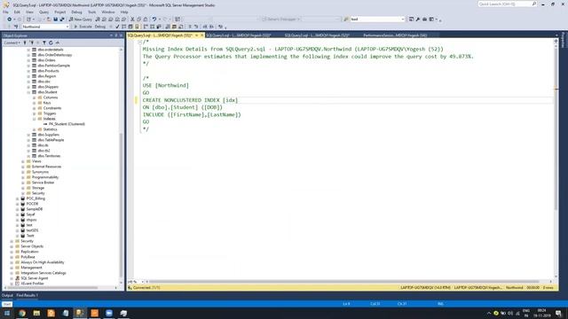Open the File menu
568x319 pixels.
pyautogui.click(x=6, y=12)
